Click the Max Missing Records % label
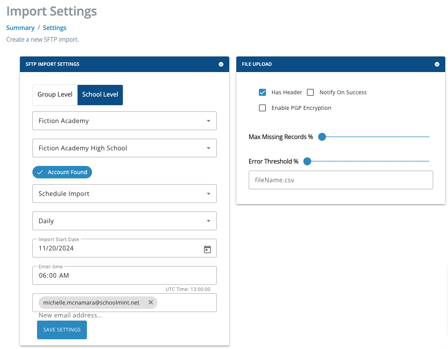The image size is (448, 349). click(281, 137)
